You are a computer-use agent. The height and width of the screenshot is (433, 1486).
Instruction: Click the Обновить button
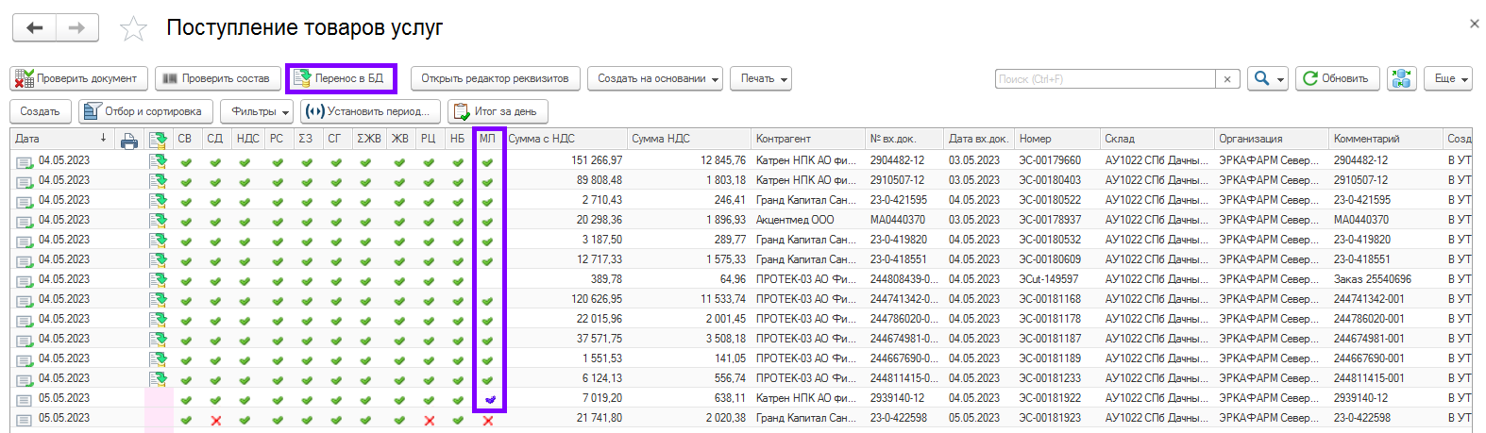1337,78
